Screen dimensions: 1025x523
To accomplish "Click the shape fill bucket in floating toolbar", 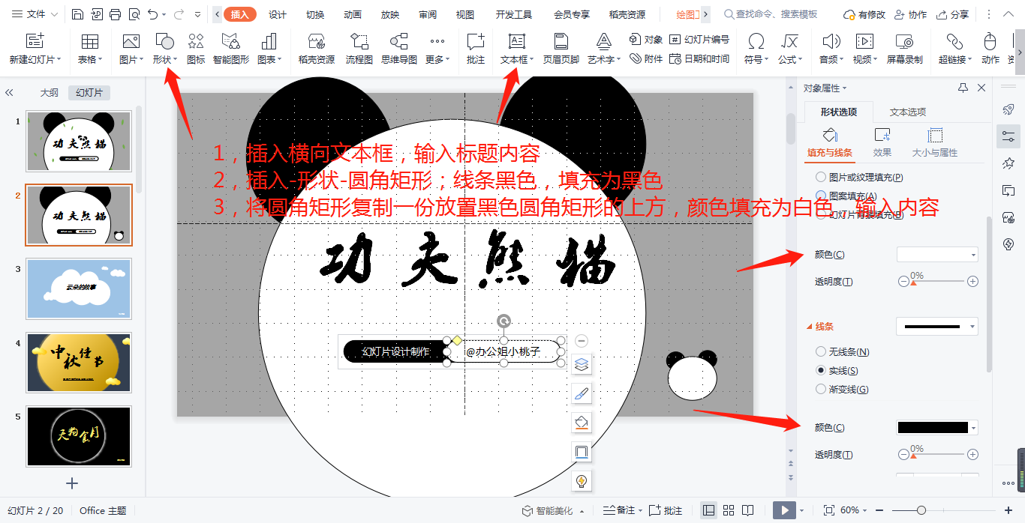I will click(582, 423).
